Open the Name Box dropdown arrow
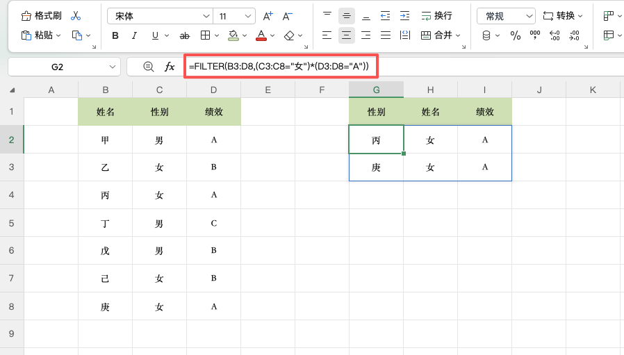624x355 pixels. pyautogui.click(x=113, y=67)
